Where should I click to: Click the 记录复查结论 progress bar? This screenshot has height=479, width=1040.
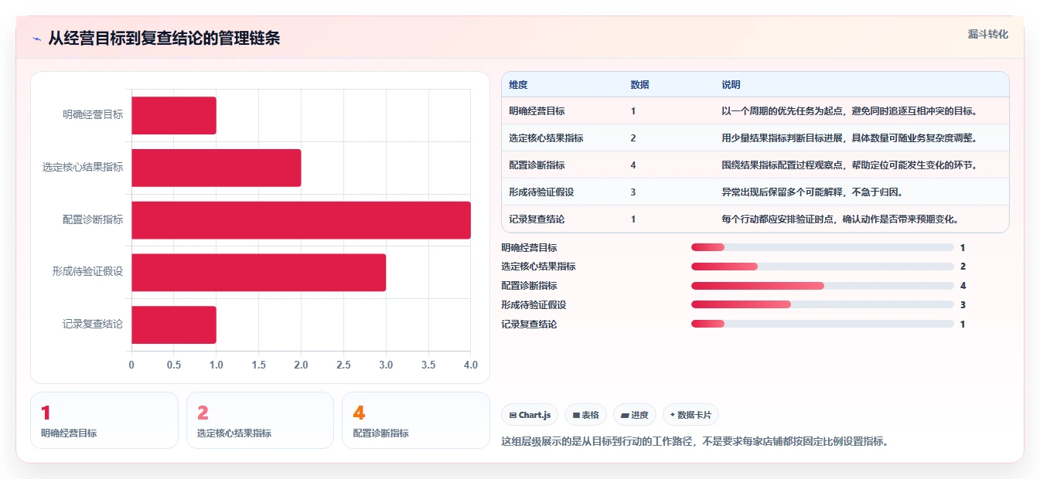(x=823, y=324)
